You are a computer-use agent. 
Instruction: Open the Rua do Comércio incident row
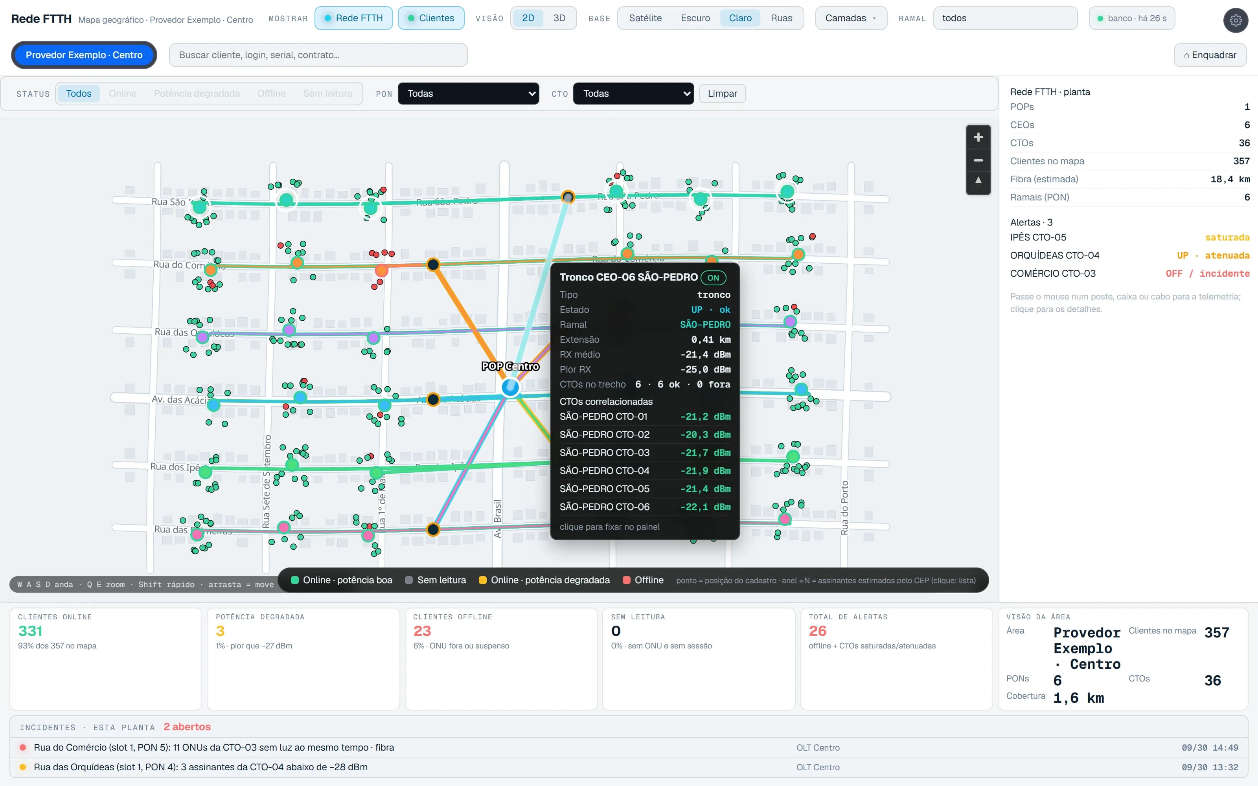point(629,747)
